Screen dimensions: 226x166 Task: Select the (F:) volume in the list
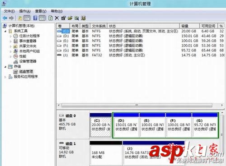pos(66,46)
